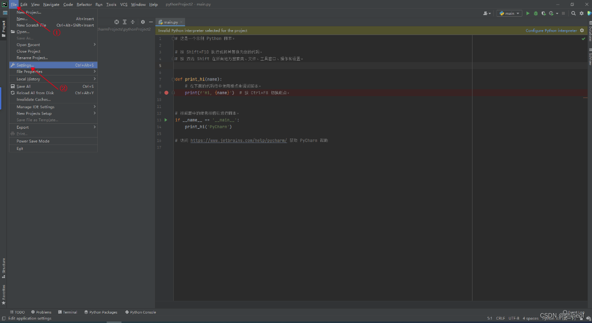The height and width of the screenshot is (323, 592).
Task: Open the VCS menu
Action: tap(124, 4)
